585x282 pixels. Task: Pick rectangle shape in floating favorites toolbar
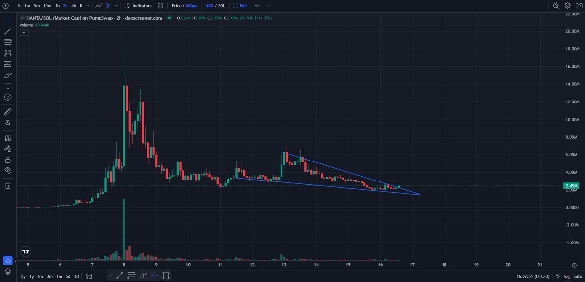pos(166,276)
